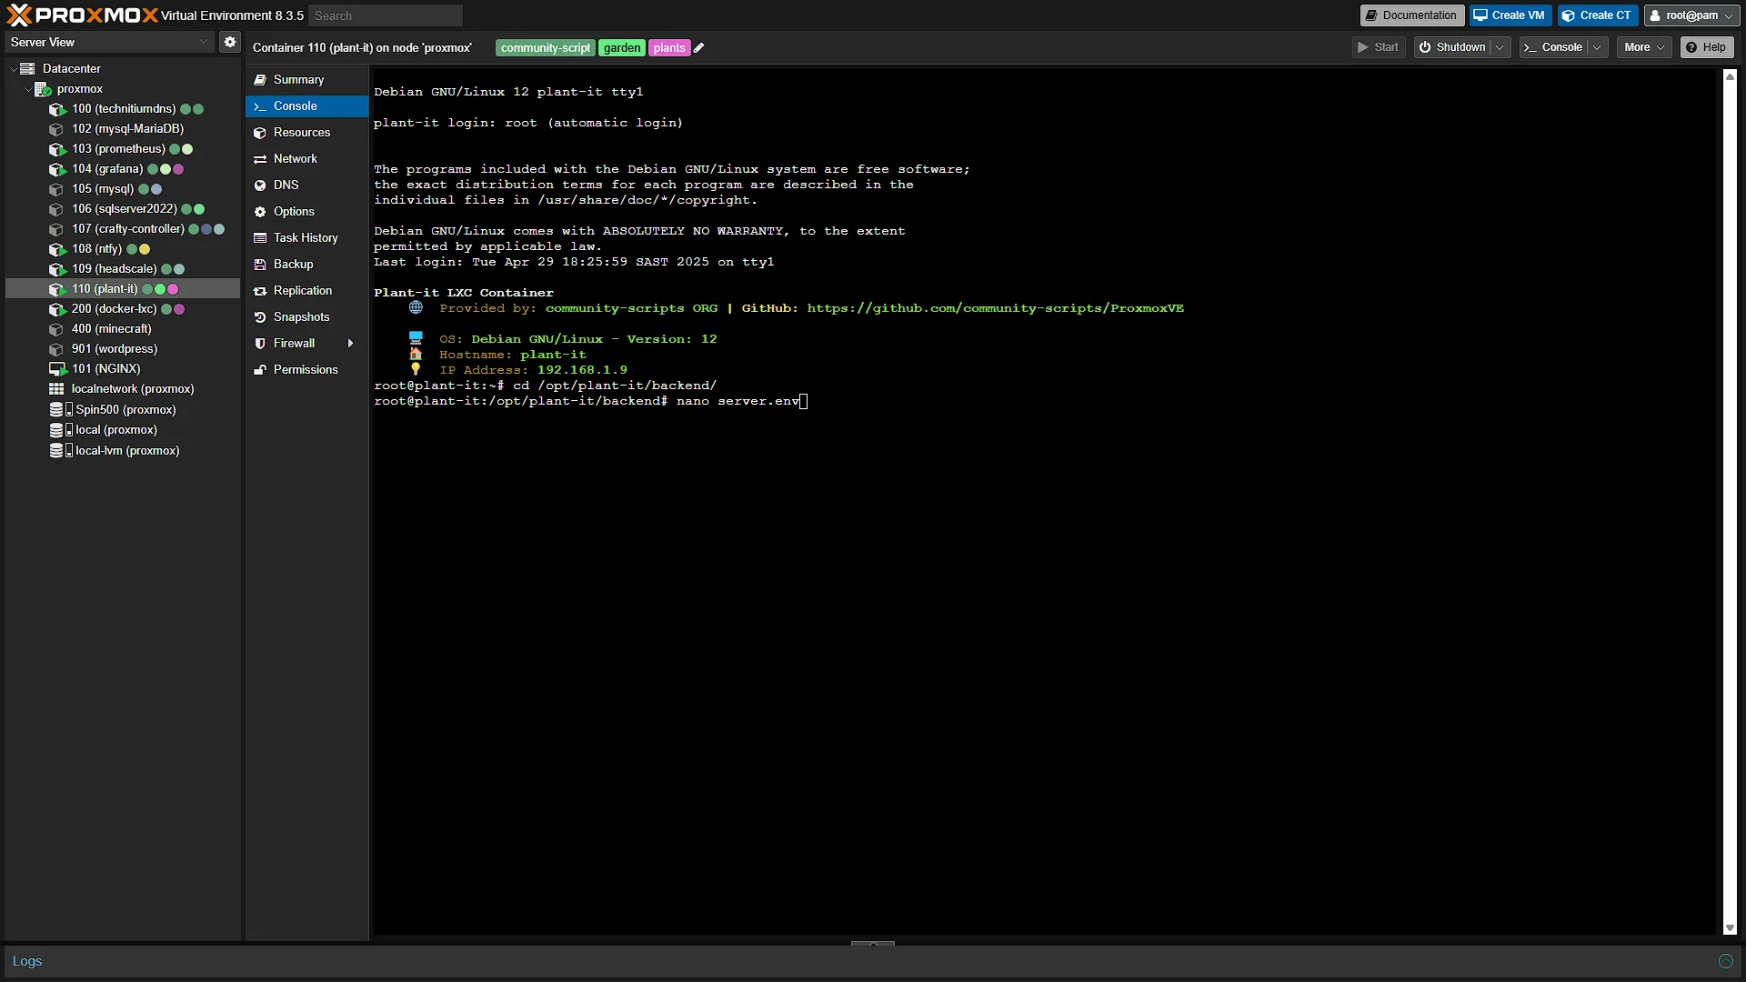This screenshot has height=982, width=1746.
Task: Select 110 (plant-it) in tree
Action: [x=123, y=289]
